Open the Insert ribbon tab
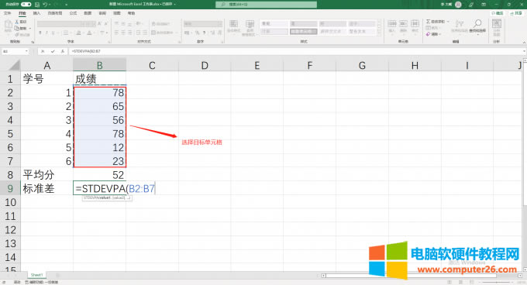 click(36, 13)
